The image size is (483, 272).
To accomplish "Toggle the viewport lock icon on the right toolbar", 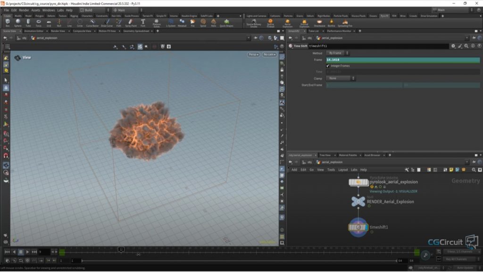I will [282, 70].
